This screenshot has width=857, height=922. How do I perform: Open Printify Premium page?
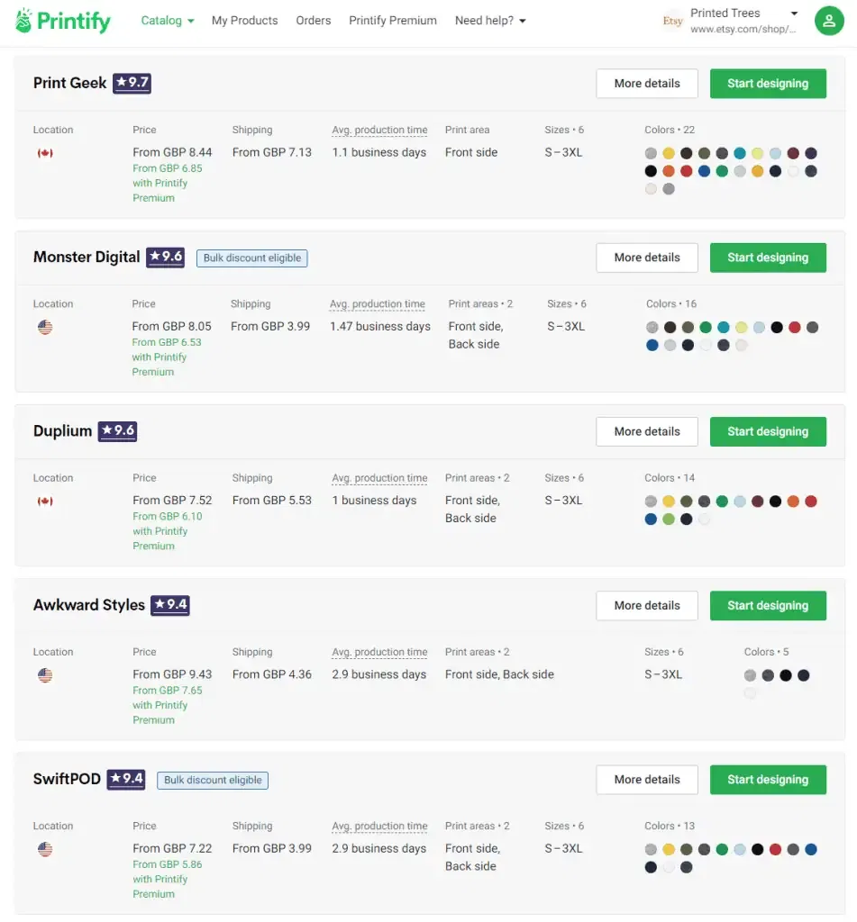click(x=393, y=21)
